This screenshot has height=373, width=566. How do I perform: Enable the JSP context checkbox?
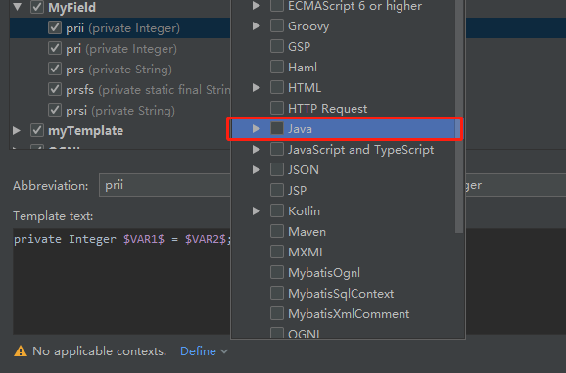(x=277, y=191)
